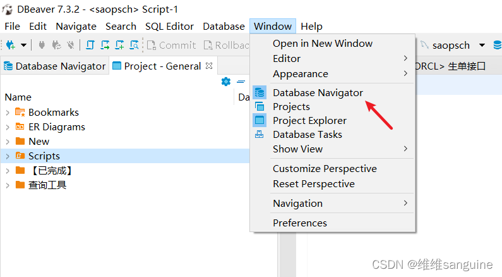
Task: Select the 【已完成】 folder
Action: (x=51, y=171)
